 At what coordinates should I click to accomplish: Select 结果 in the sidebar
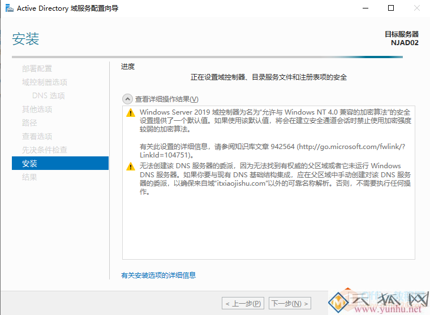tap(29, 177)
